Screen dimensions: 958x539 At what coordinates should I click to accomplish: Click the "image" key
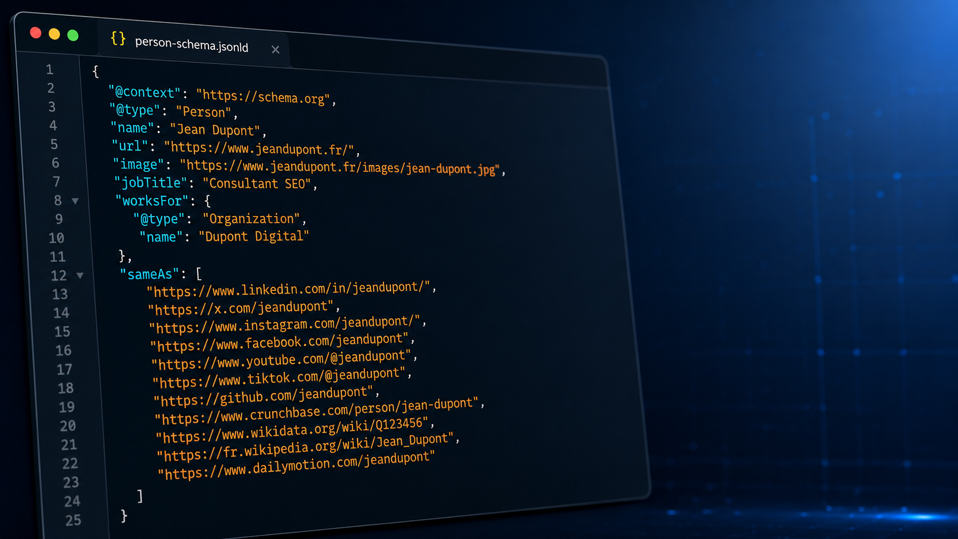coord(139,165)
